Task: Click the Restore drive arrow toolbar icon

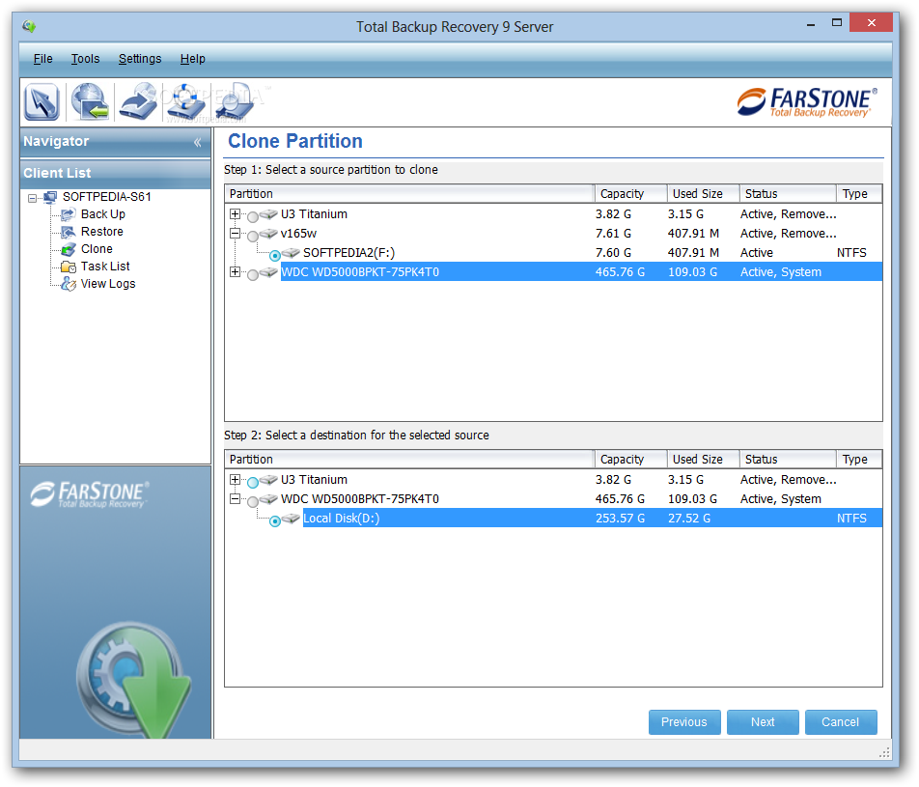Action: coord(138,102)
